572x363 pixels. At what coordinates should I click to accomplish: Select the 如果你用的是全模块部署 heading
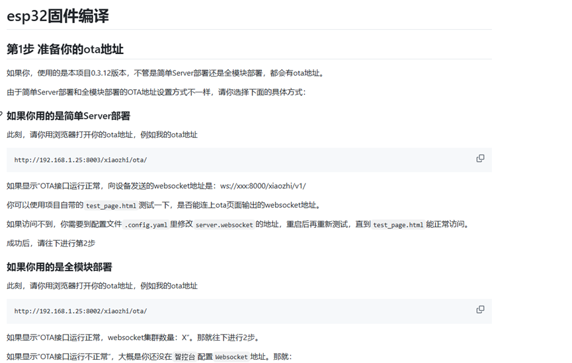(x=59, y=267)
